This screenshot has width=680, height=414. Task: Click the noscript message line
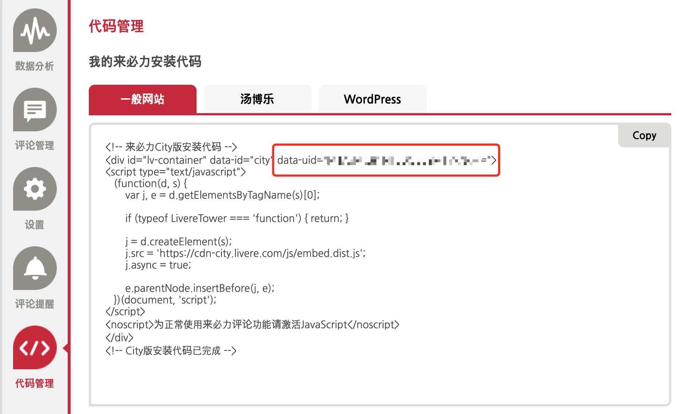[253, 325]
